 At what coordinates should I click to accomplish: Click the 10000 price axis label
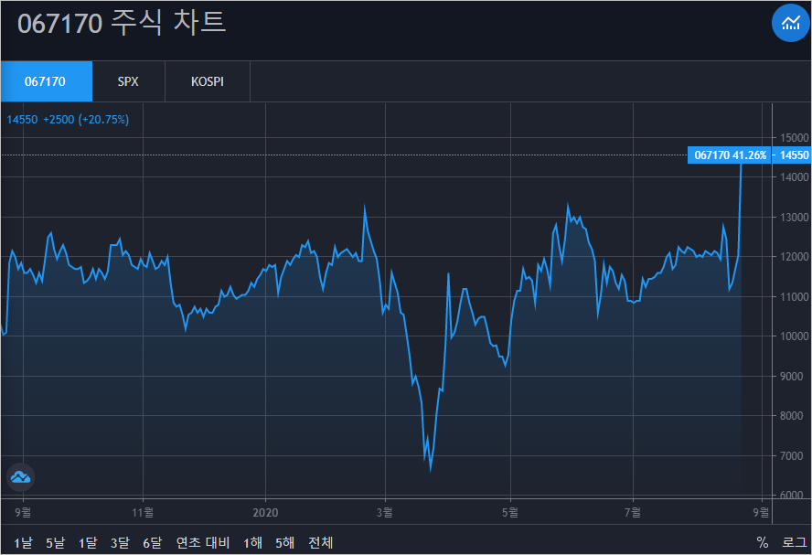point(795,336)
